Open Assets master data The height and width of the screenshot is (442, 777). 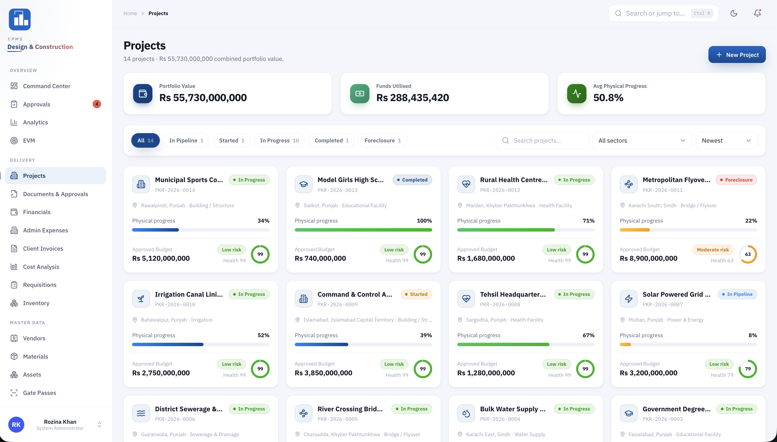[56, 375]
